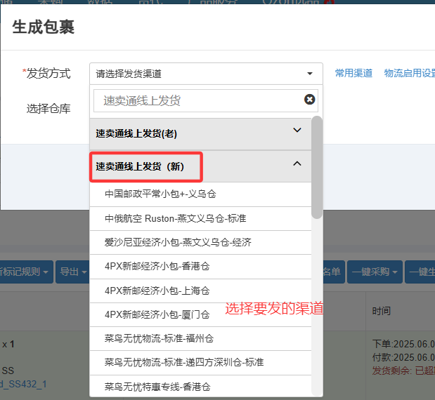Screen dimensions: 435x400
Task: Expand the 速卖通线上发货(老) group
Action: (200, 133)
